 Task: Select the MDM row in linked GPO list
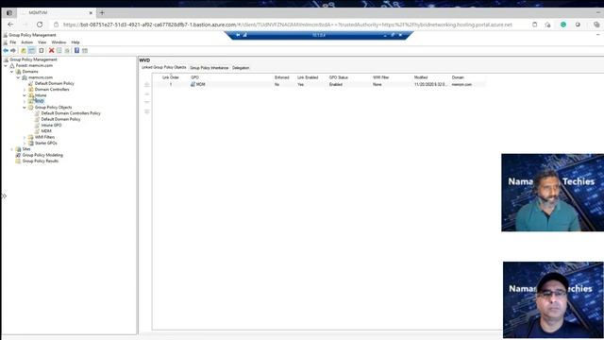pos(319,84)
